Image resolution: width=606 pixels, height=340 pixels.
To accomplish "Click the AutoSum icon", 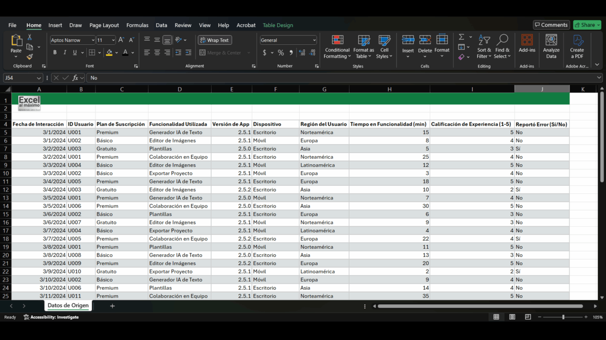I will coord(463,36).
